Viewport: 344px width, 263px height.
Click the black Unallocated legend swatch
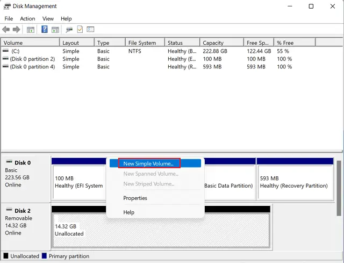click(6, 256)
